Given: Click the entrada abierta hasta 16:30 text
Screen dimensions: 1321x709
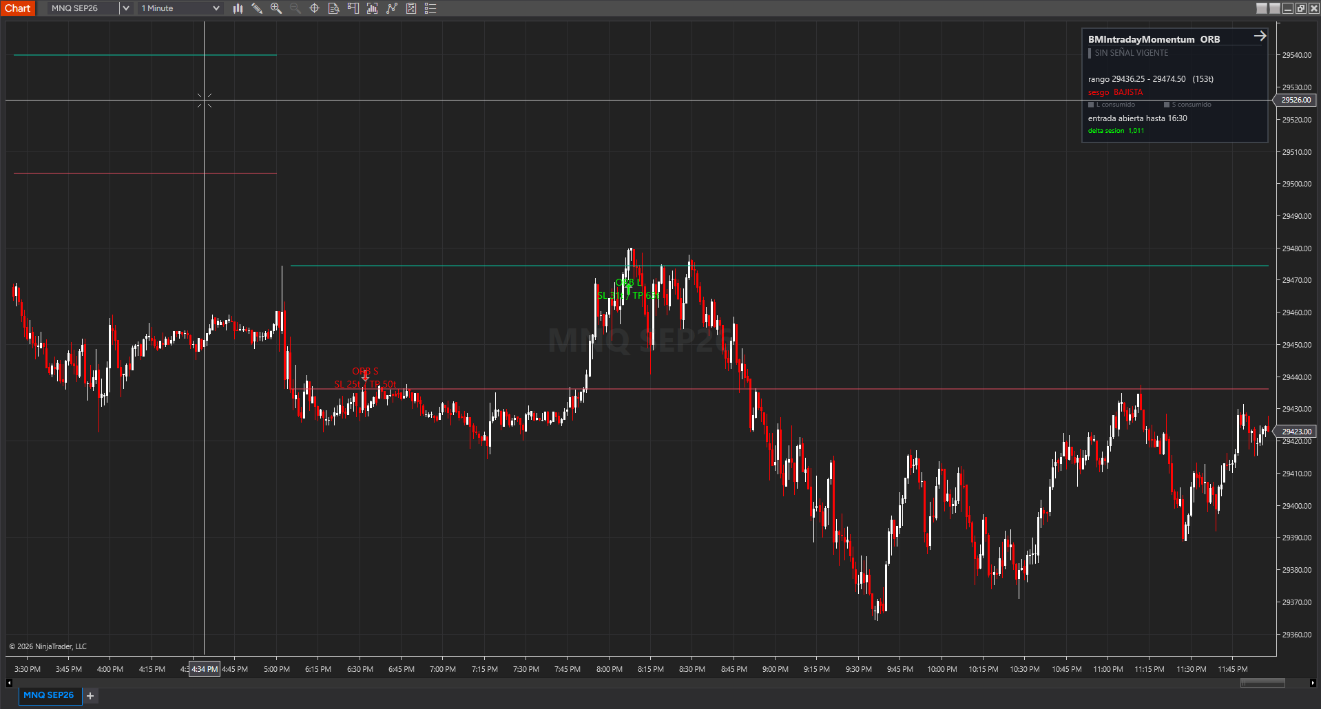Looking at the screenshot, I should pyautogui.click(x=1138, y=118).
